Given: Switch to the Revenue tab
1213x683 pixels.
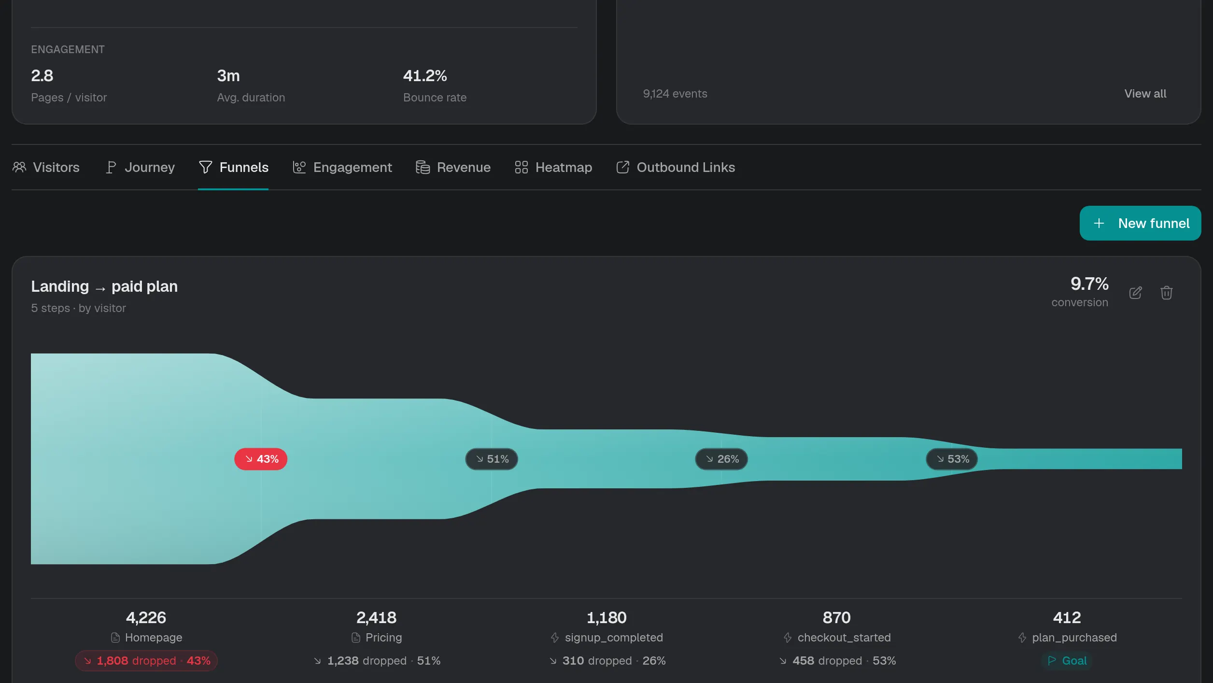Looking at the screenshot, I should coord(453,167).
